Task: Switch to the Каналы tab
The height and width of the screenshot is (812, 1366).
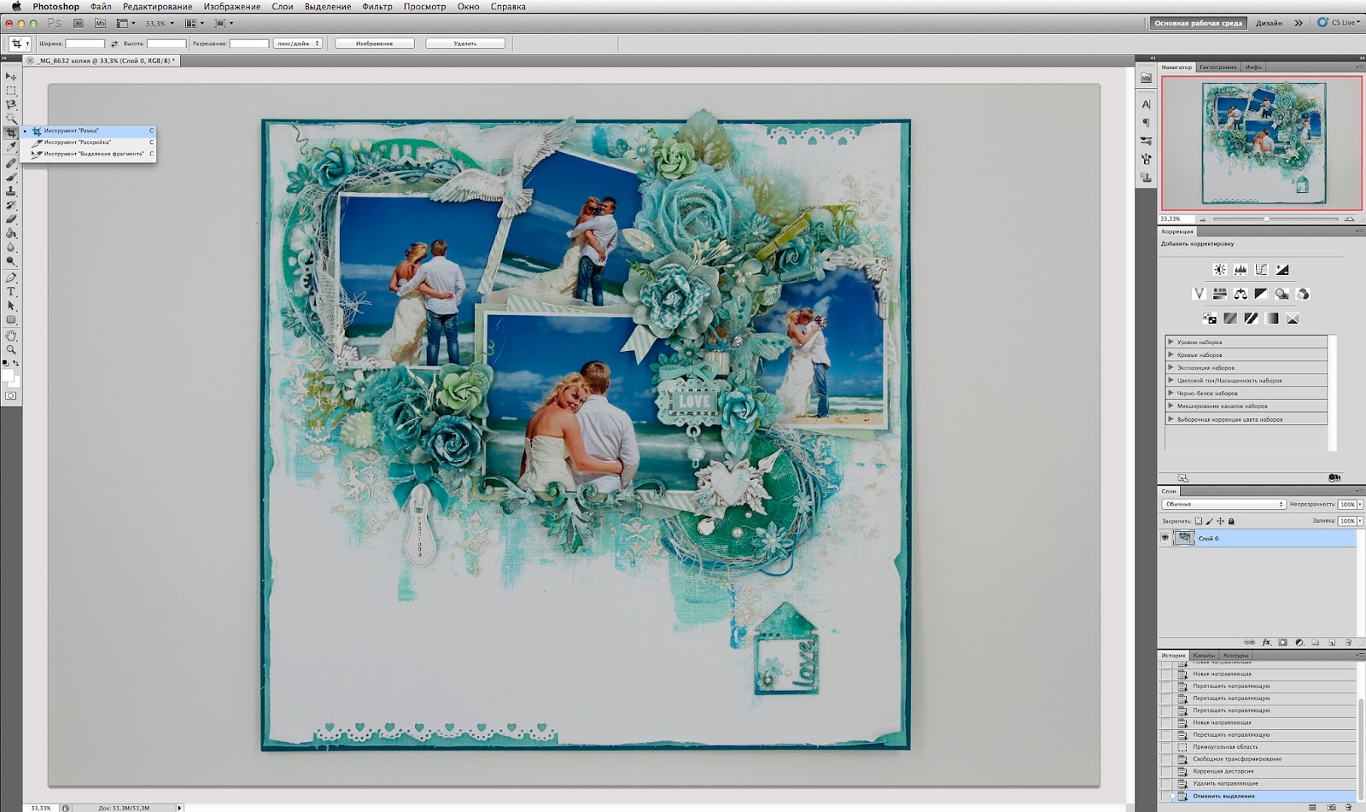Action: [1204, 656]
